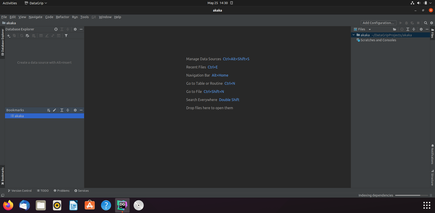Toggle Bookmarks vertical sidebar tab
This screenshot has width=435, height=213.
point(2,176)
